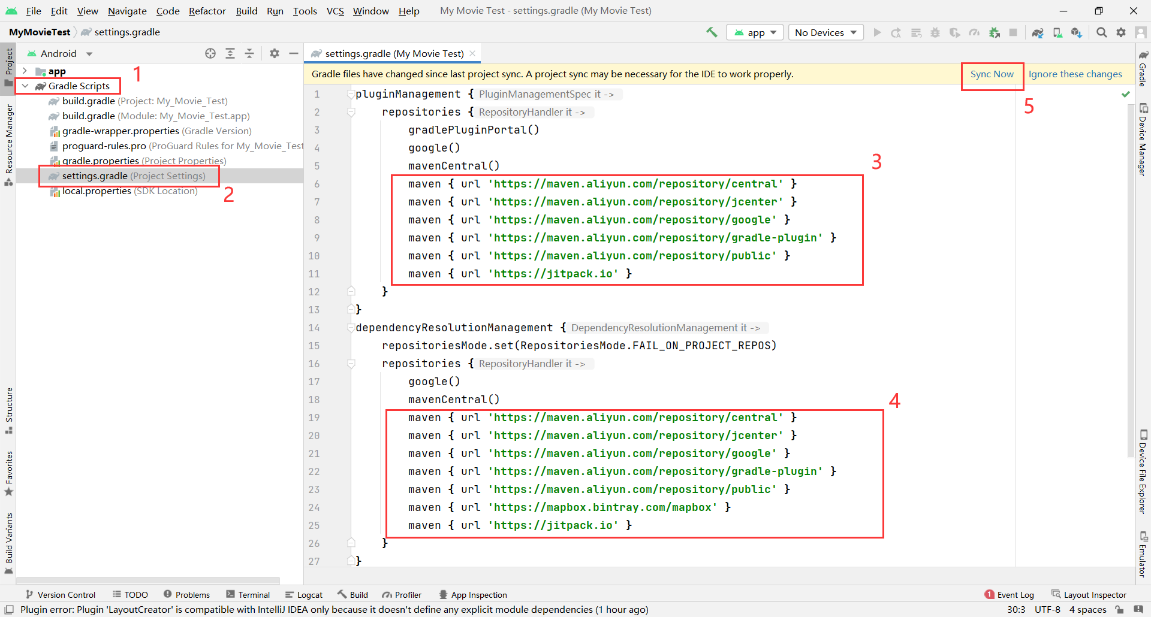Image resolution: width=1151 pixels, height=617 pixels.
Task: Open the Refactor menu
Action: [207, 11]
